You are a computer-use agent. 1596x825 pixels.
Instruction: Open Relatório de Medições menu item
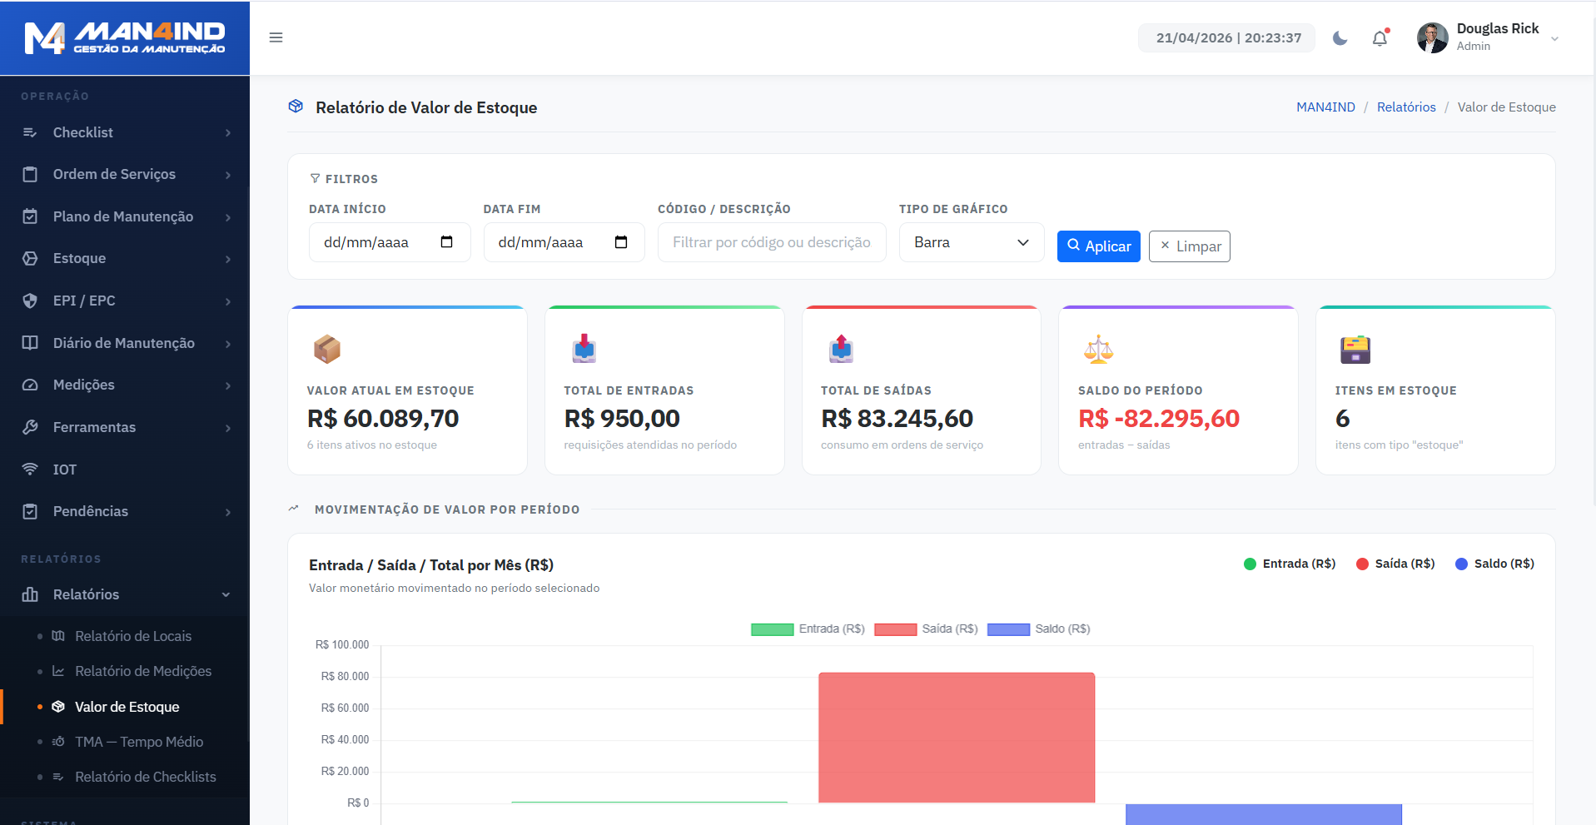[x=142, y=671]
